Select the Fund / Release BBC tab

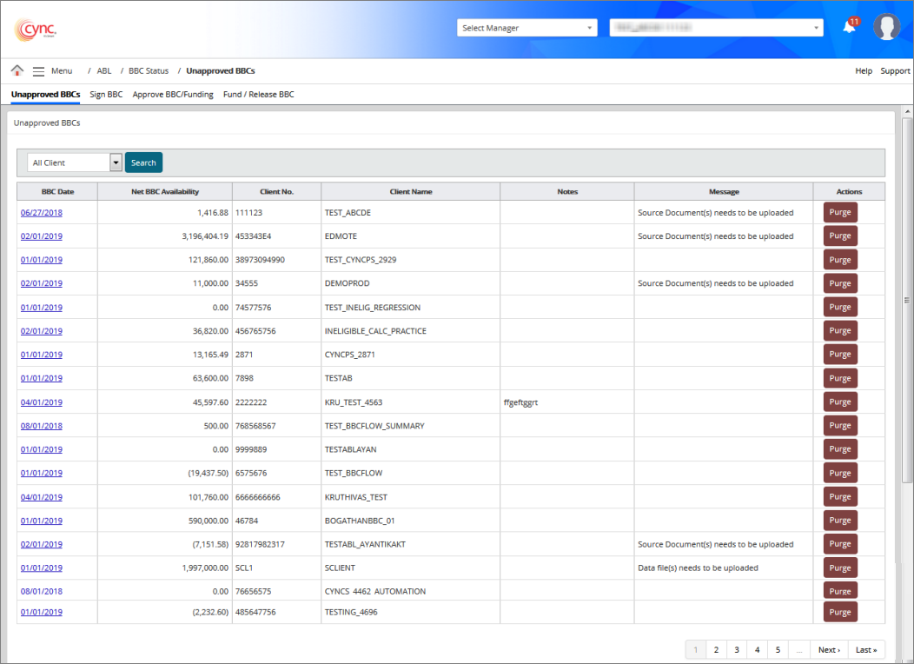(x=258, y=94)
